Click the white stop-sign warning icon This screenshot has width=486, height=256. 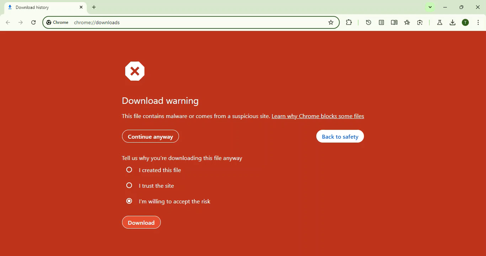(135, 71)
